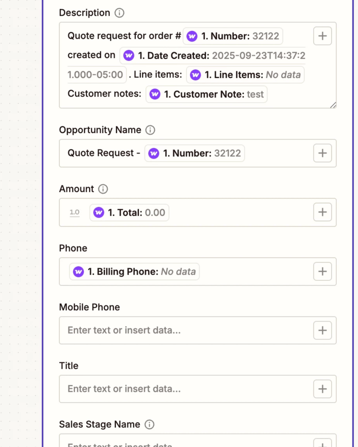
Task: Click the Number pill in Opportunity Name
Action: pyautogui.click(x=194, y=153)
